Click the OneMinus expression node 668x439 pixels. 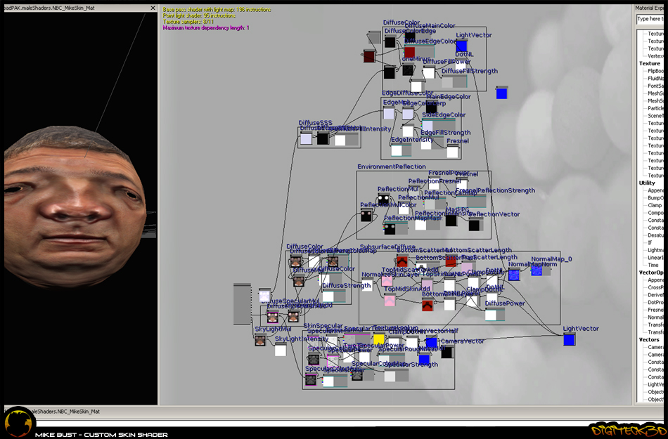tap(408, 70)
